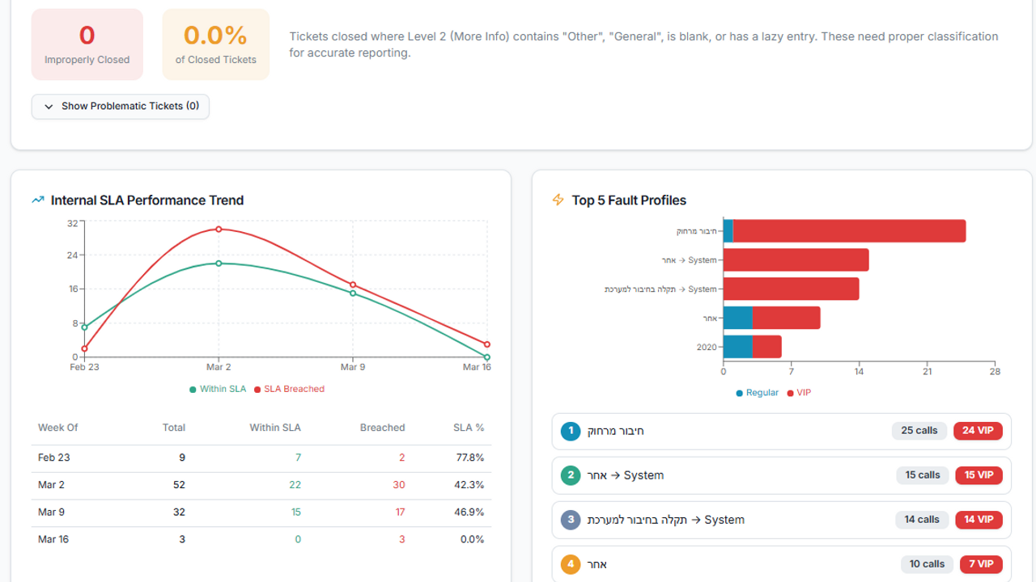Click the SLA Breached point at Mar 2
1036x582 pixels.
pyautogui.click(x=219, y=229)
